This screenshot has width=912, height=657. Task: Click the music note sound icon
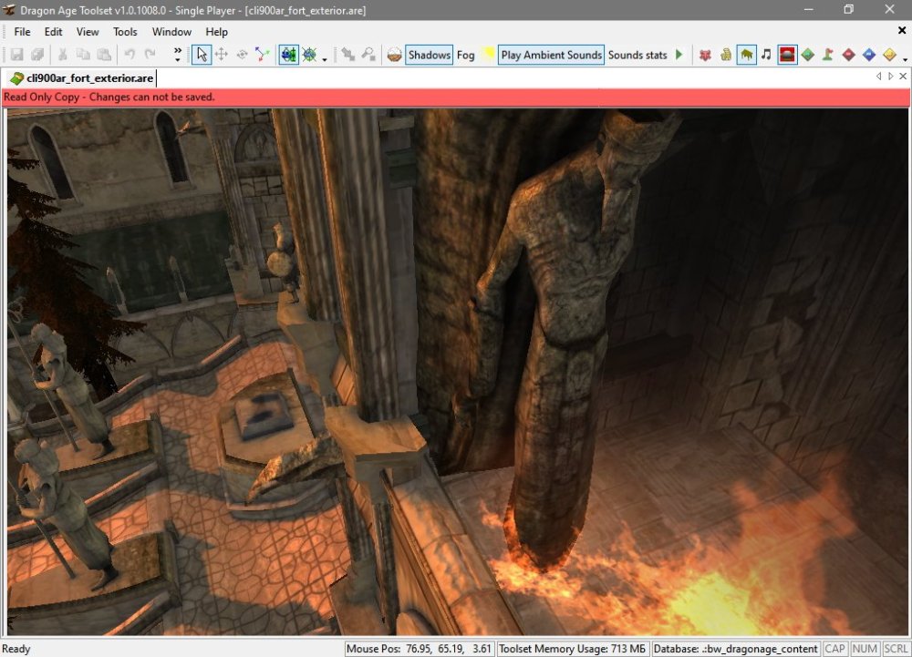tap(766, 55)
